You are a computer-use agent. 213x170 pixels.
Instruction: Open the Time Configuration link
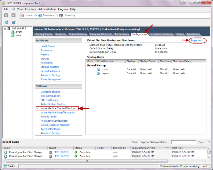pos(50,96)
